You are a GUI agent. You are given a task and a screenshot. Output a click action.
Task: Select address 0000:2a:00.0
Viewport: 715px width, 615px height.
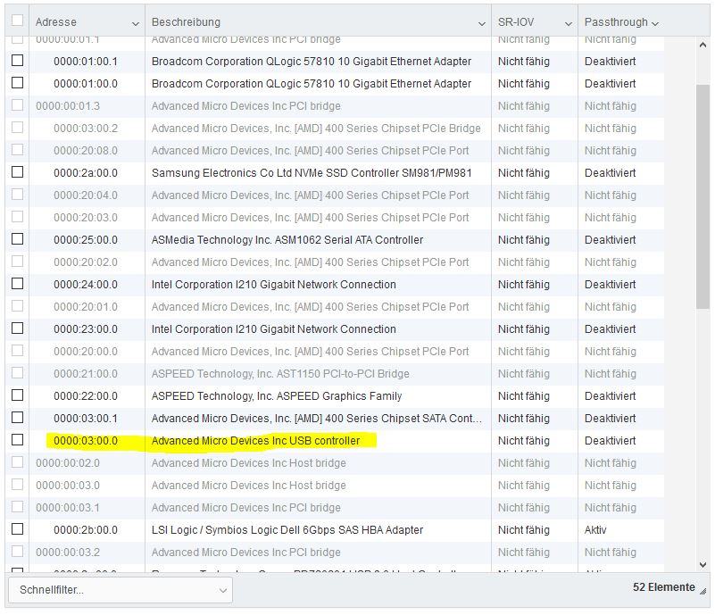pos(86,173)
